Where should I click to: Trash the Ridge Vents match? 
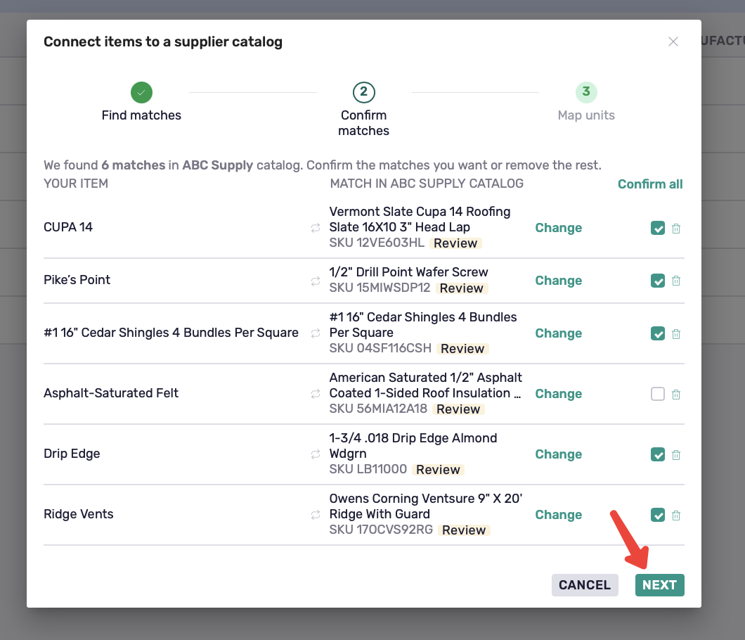pos(676,515)
